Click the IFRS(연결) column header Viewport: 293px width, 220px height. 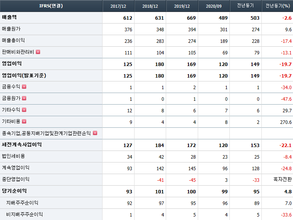point(51,6)
